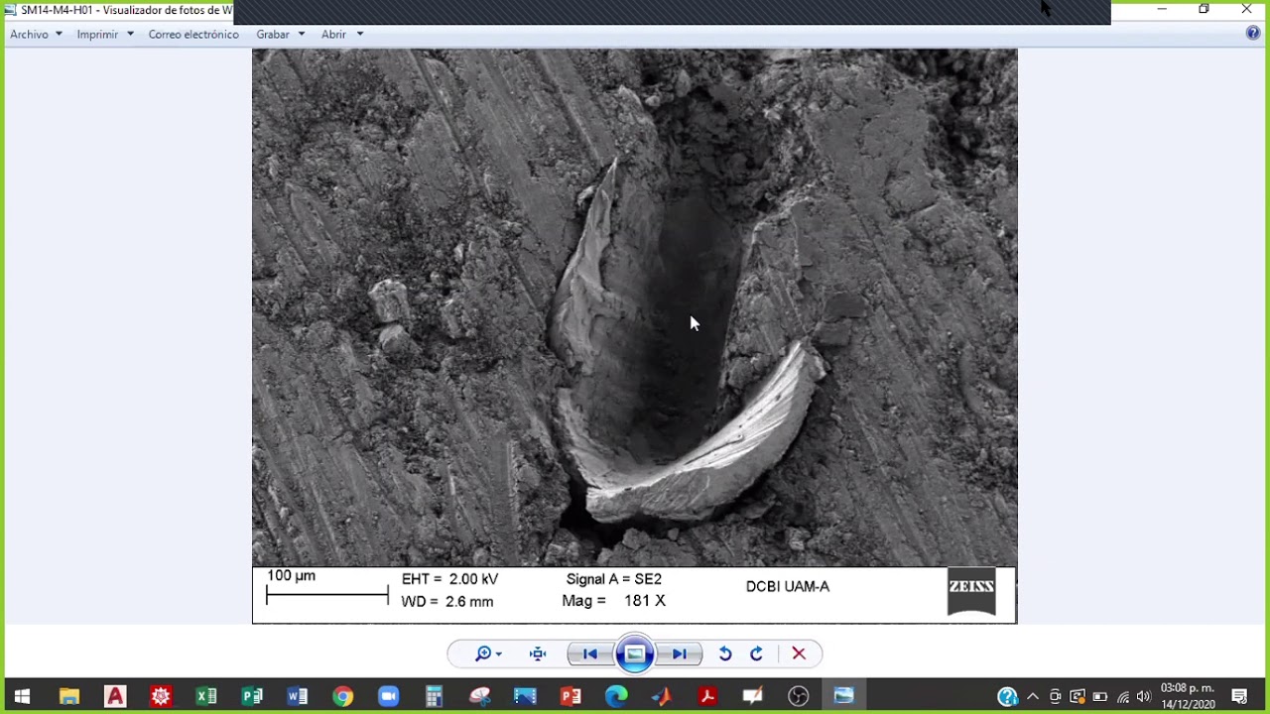This screenshot has height=714, width=1270.
Task: Click the EHT = 2.00 kV text
Action: tap(449, 579)
